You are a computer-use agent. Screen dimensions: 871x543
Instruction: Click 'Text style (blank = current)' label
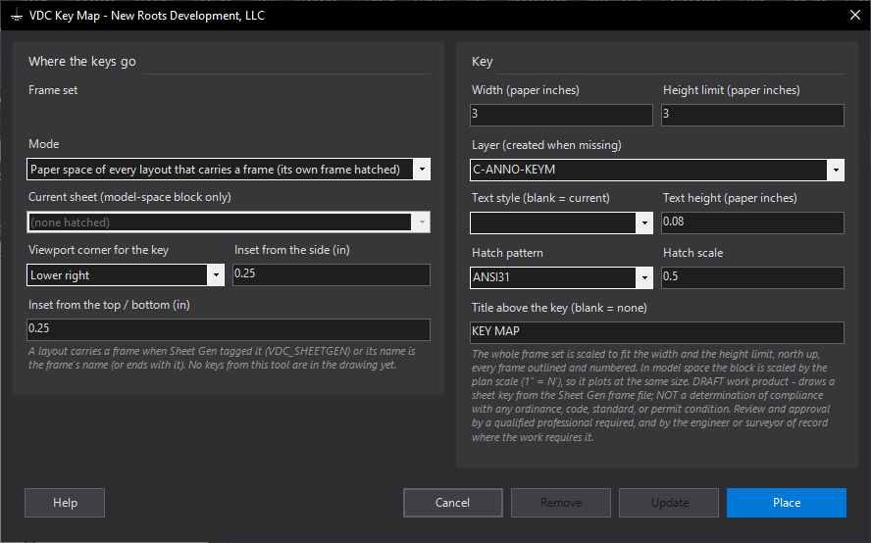point(540,198)
